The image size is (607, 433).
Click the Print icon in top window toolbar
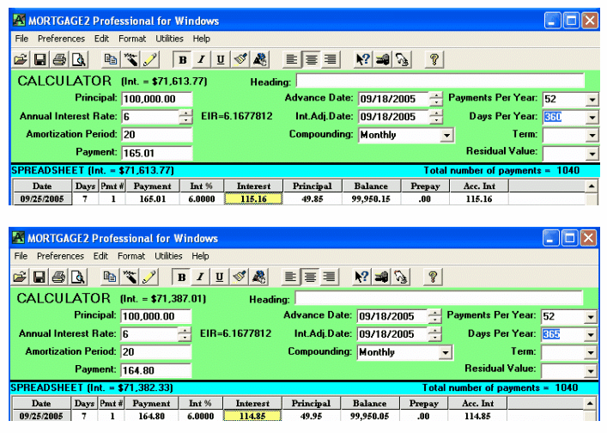click(59, 59)
